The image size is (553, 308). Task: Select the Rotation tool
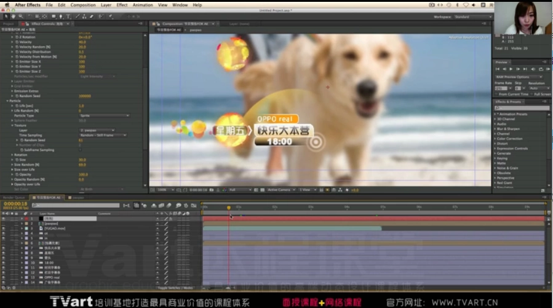[x=30, y=17]
